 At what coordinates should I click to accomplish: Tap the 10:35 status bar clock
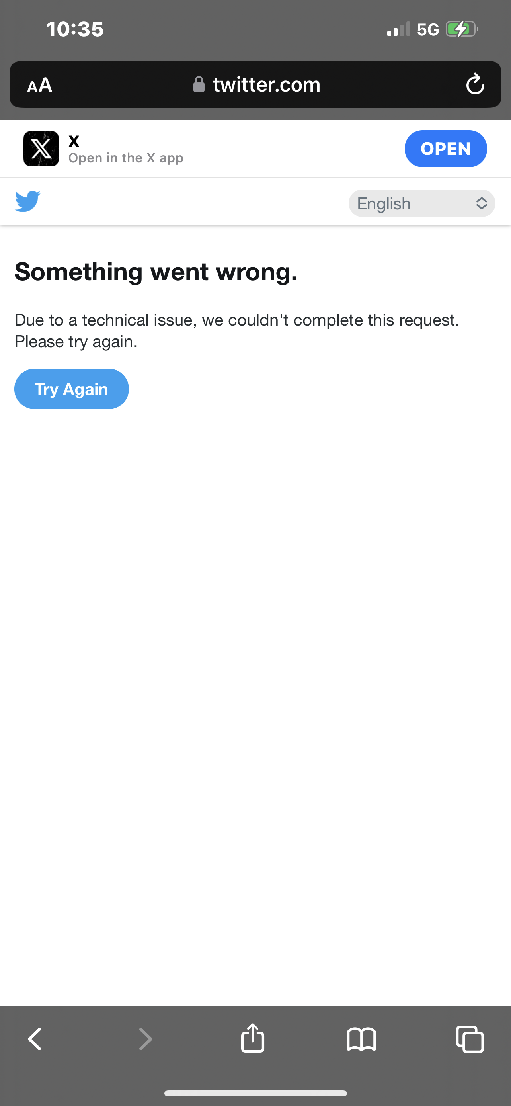coord(75,29)
